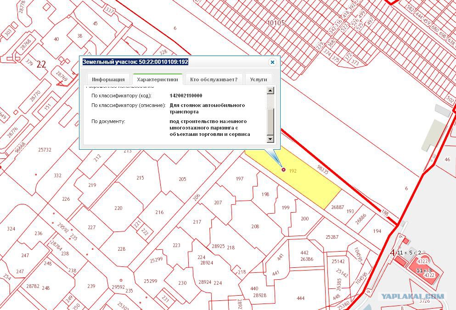
Task: Select parcel 220 on the map
Action: [x=118, y=208]
